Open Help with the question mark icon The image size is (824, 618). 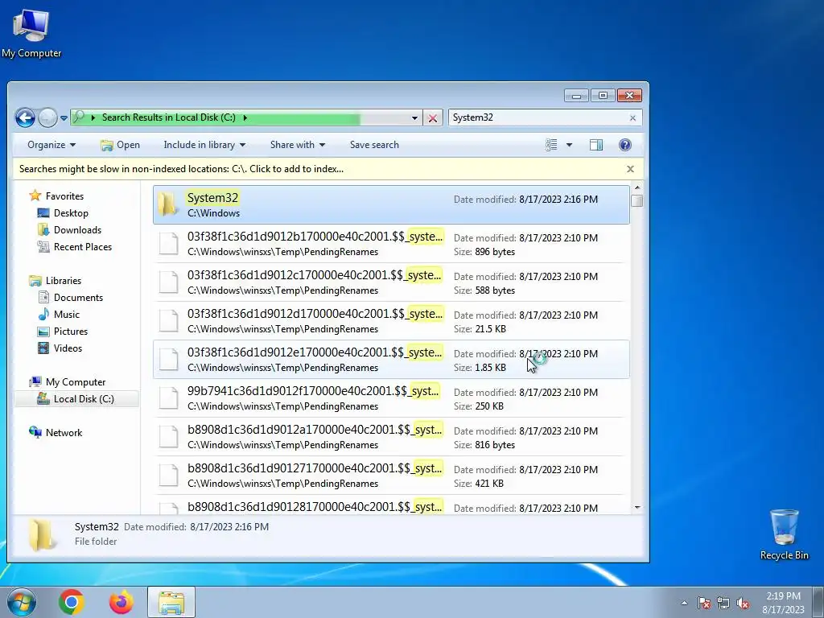tap(624, 145)
